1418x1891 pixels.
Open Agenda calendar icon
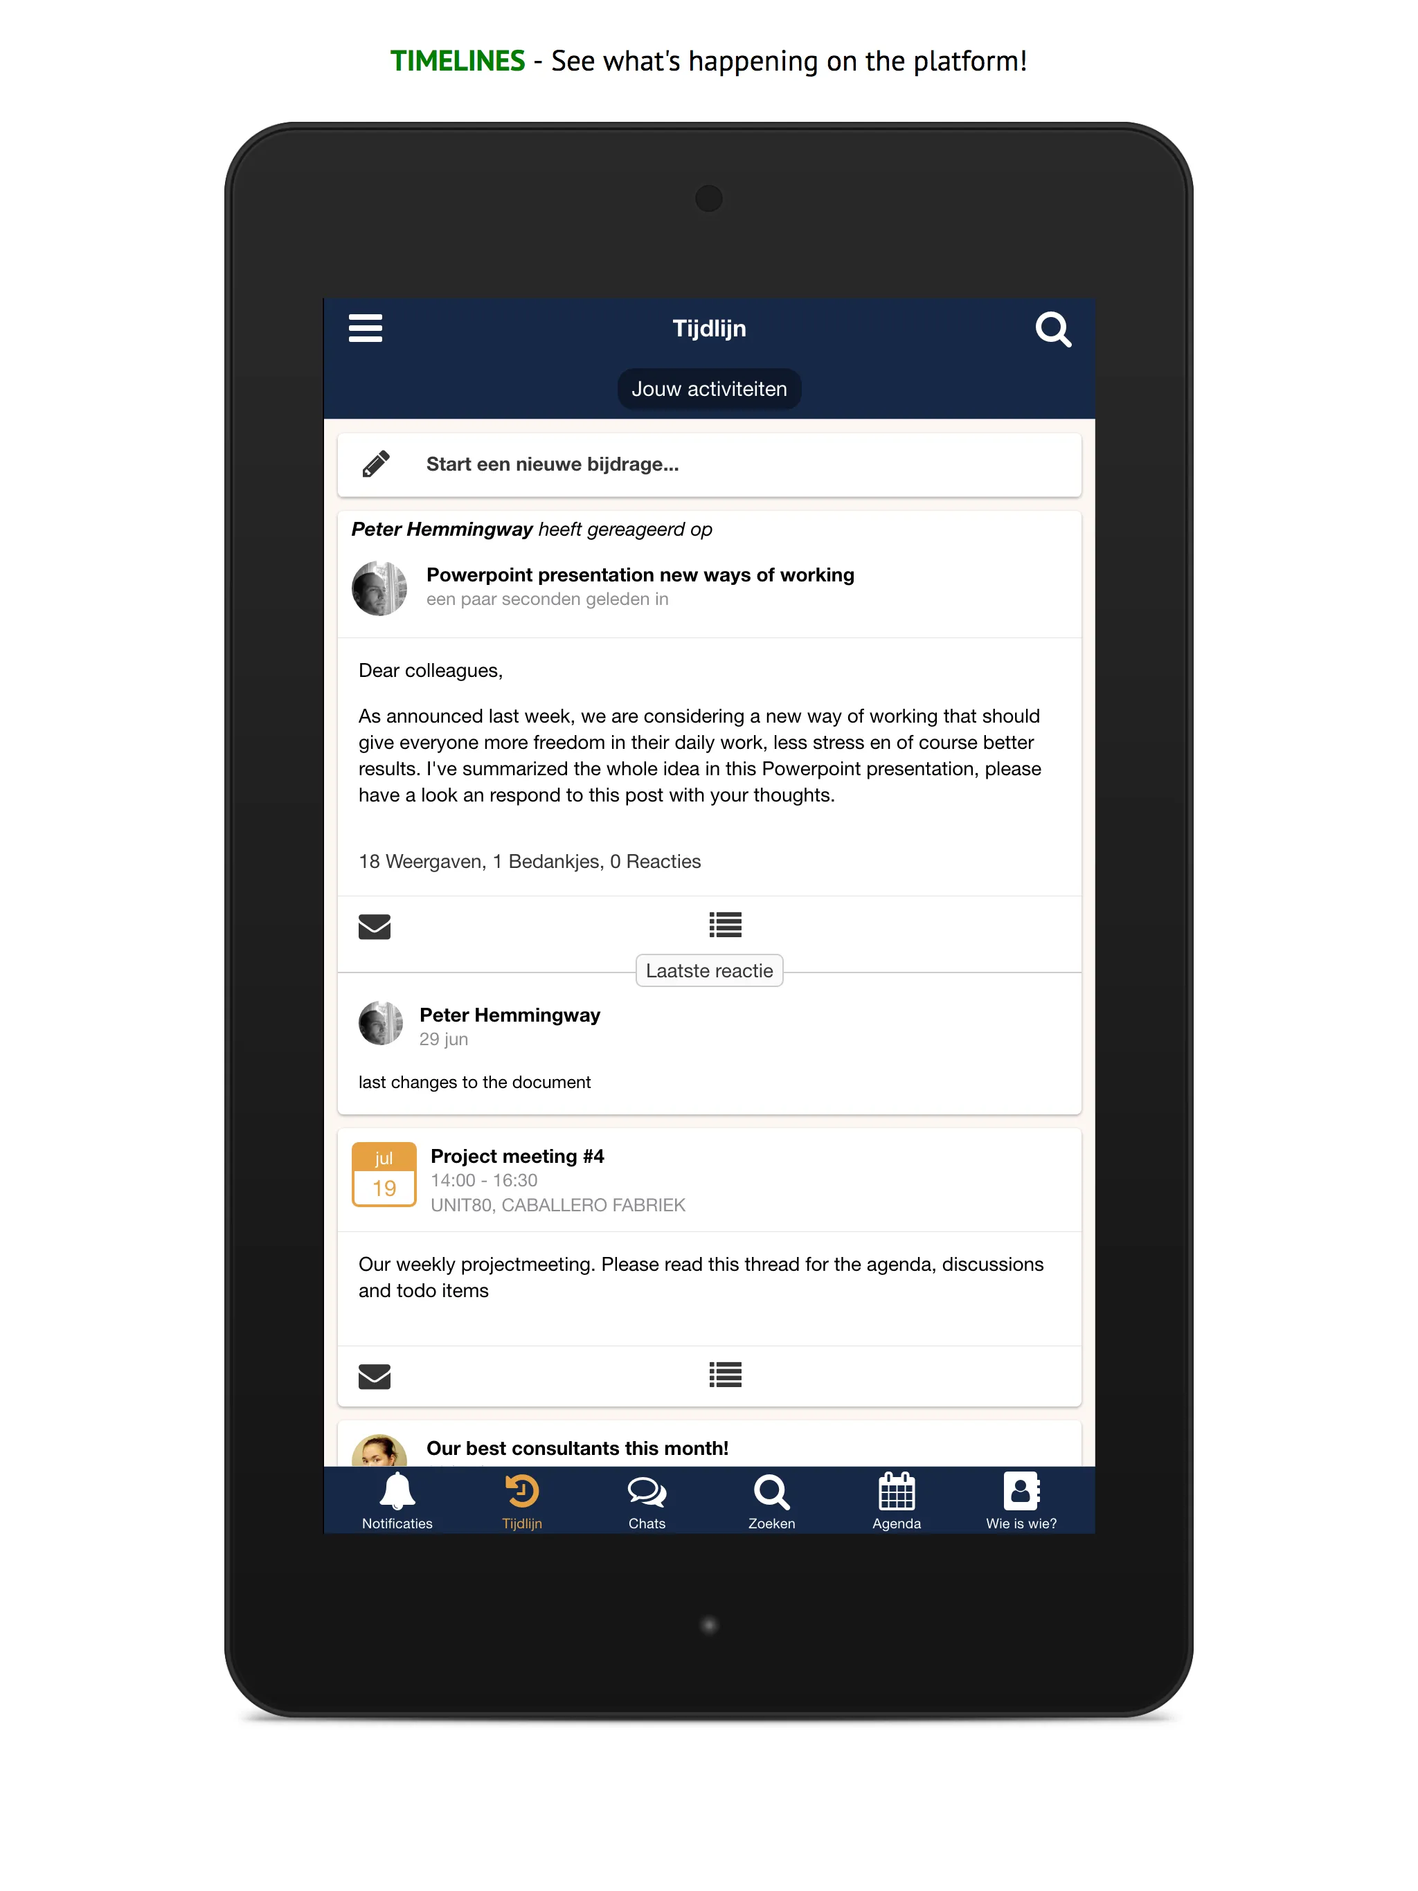pos(897,1499)
